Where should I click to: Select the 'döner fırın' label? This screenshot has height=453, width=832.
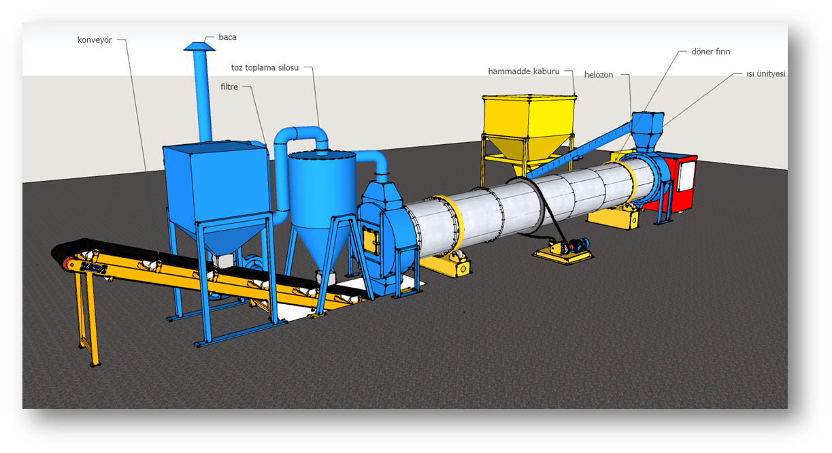[710, 52]
